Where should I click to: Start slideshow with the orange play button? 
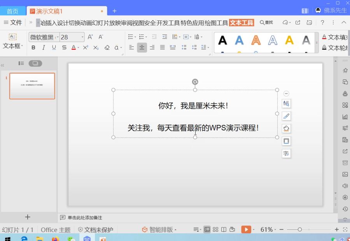tap(246, 230)
